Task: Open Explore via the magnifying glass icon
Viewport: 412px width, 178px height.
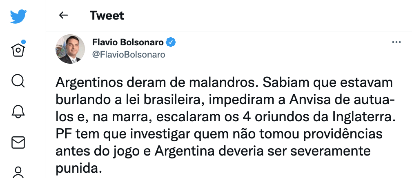Action: point(18,81)
